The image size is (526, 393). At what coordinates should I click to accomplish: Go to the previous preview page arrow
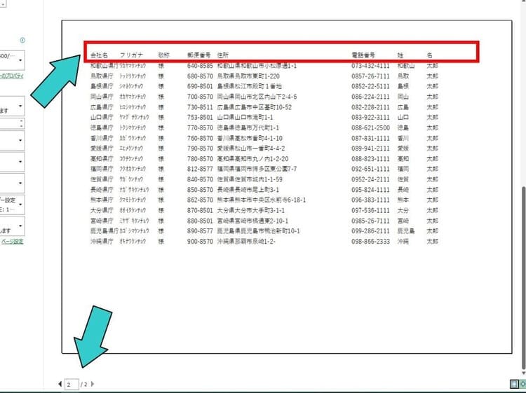pyautogui.click(x=60, y=384)
